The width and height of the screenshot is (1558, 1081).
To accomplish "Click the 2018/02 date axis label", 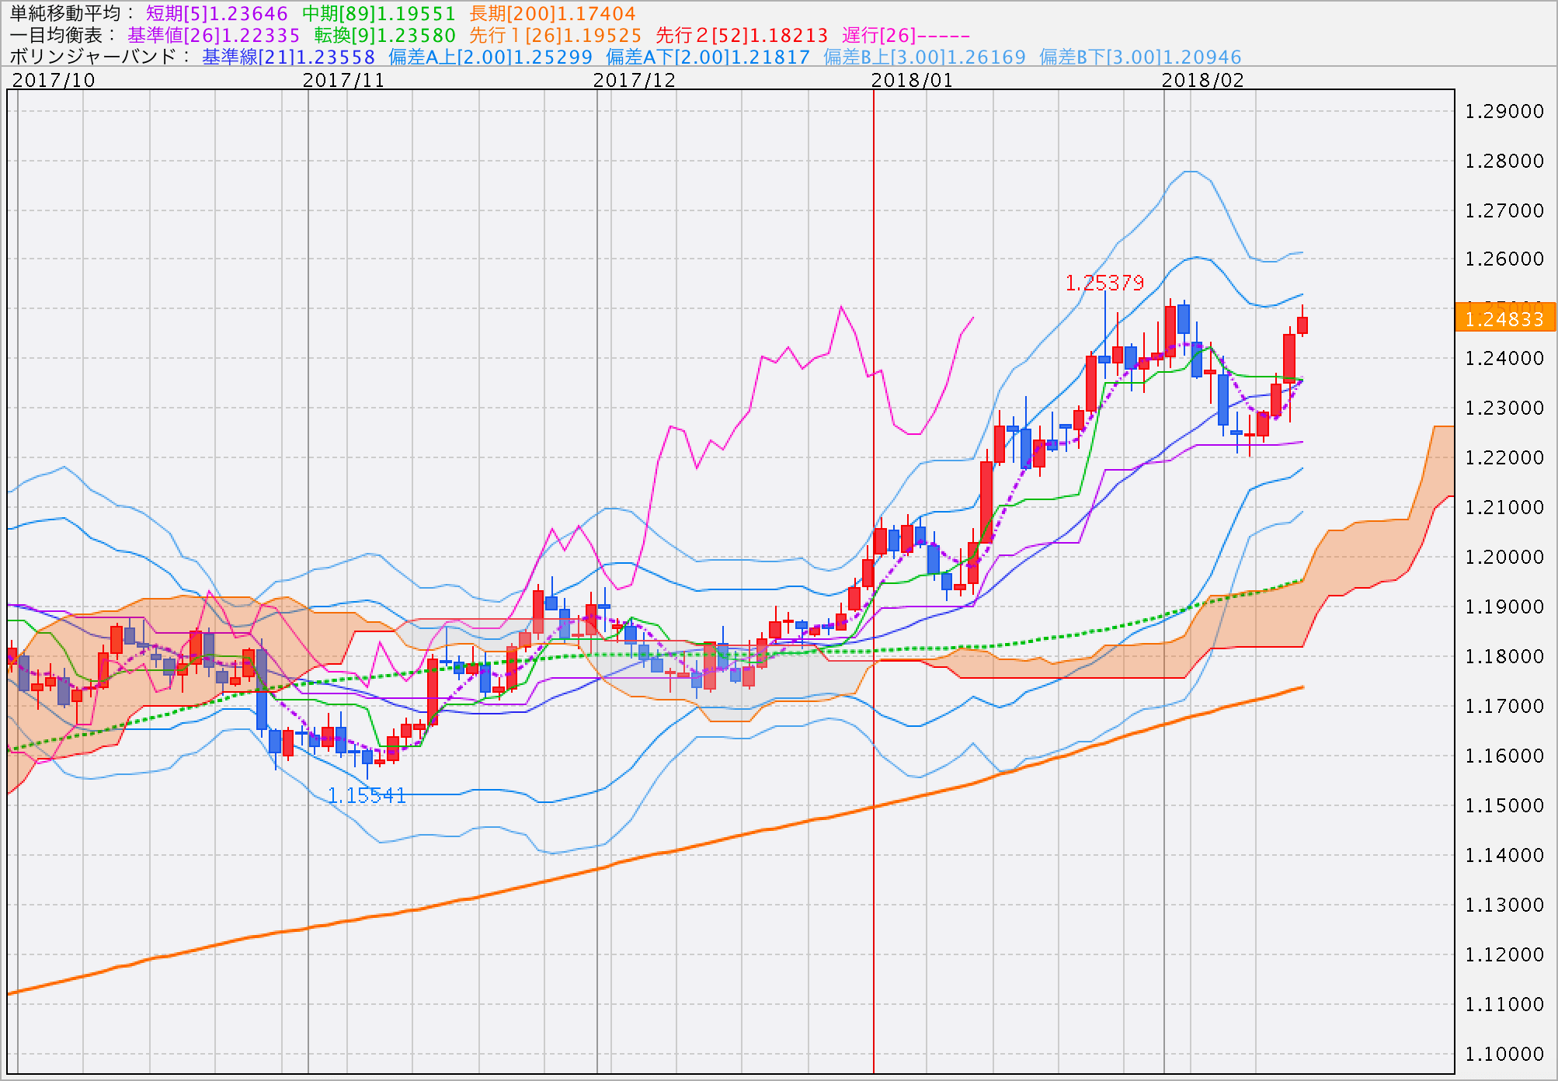I will (1202, 80).
